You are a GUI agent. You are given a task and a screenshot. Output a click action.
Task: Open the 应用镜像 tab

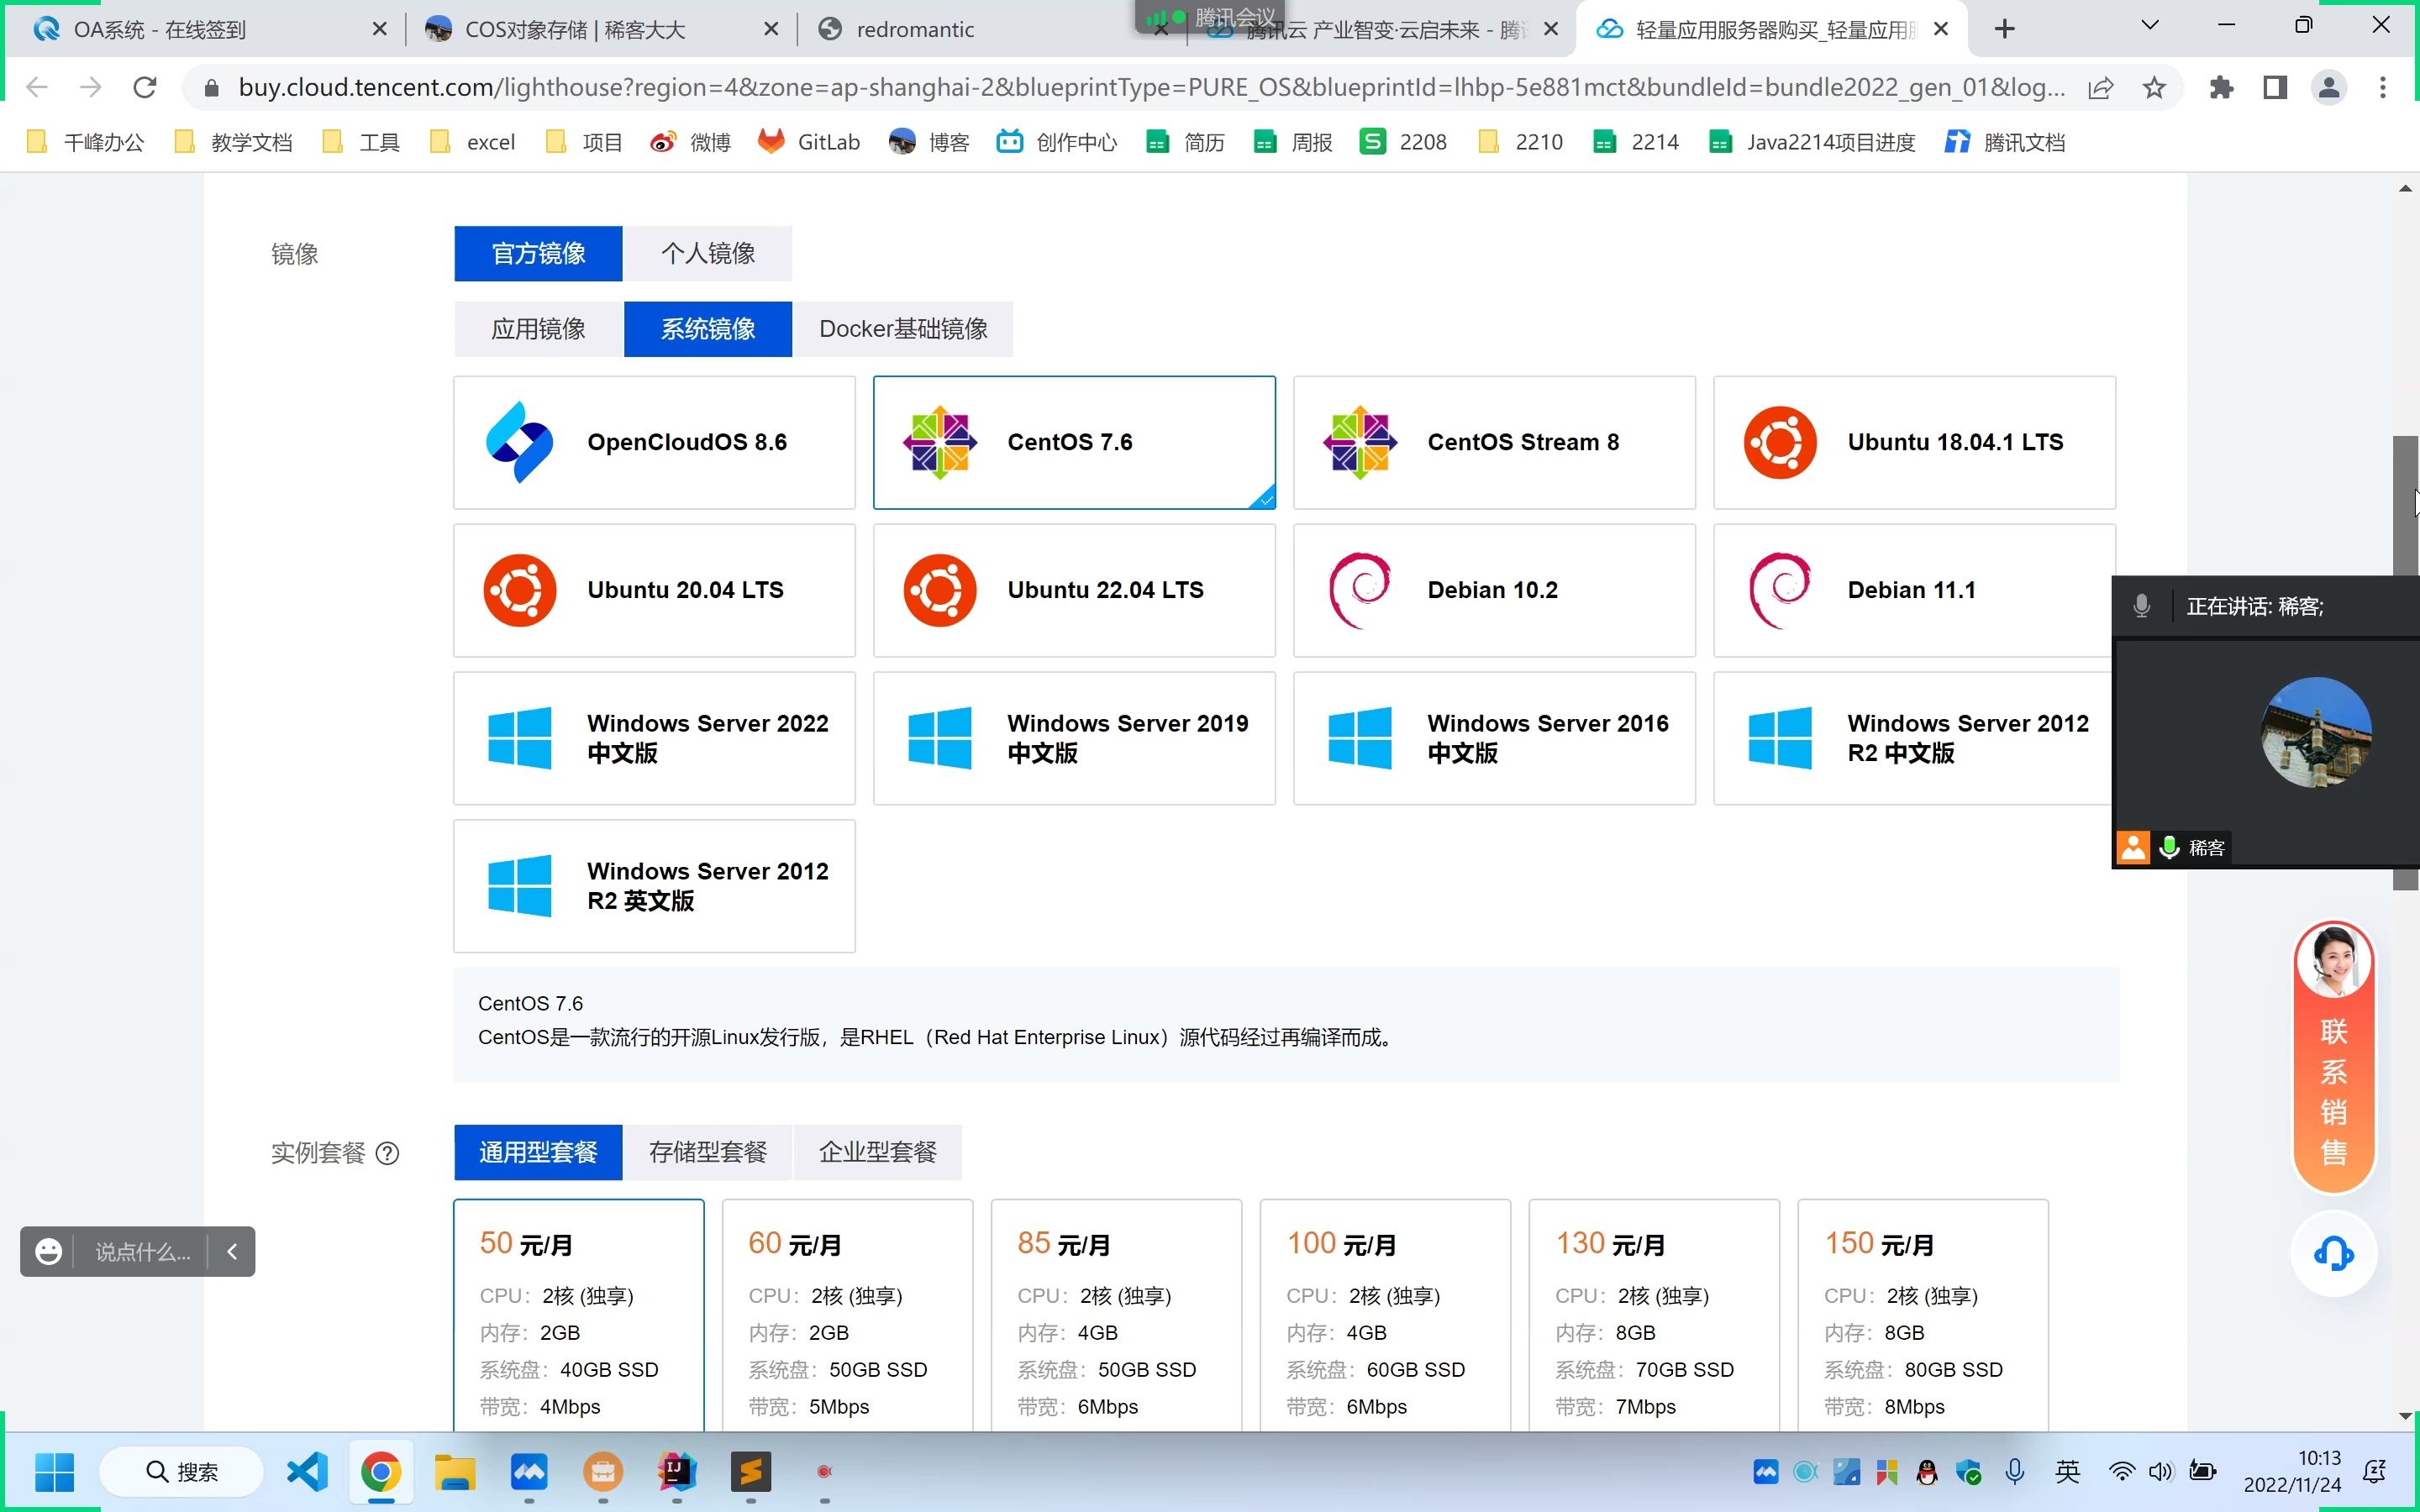(538, 329)
